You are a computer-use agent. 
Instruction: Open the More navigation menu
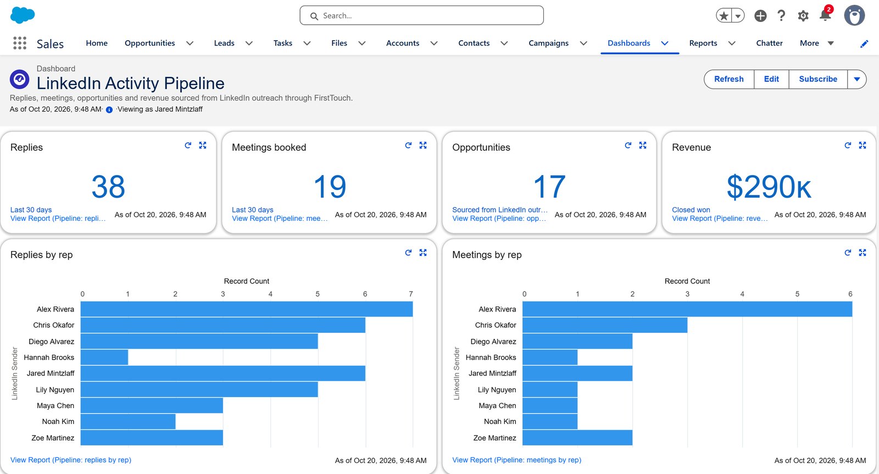click(x=817, y=43)
